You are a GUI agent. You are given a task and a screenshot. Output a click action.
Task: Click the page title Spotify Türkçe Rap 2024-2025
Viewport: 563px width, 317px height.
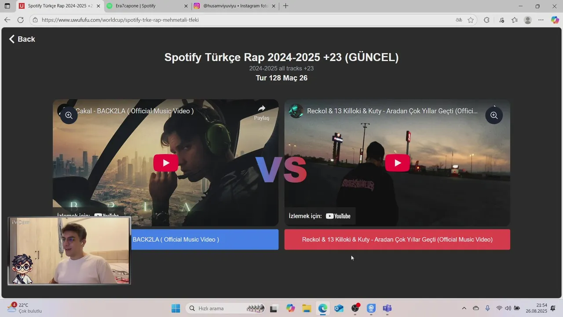281,57
